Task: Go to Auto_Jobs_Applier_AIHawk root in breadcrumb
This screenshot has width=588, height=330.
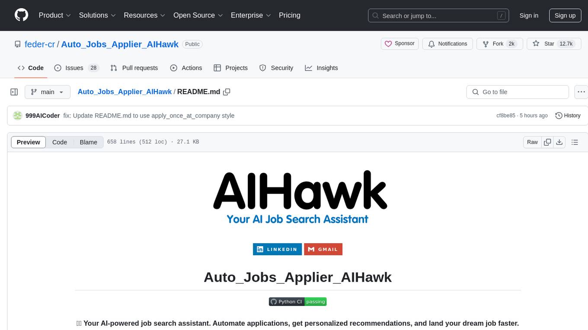Action: coord(125,92)
